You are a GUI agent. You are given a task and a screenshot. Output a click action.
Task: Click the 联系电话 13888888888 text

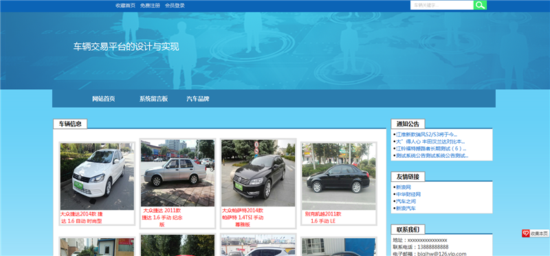[421, 247]
